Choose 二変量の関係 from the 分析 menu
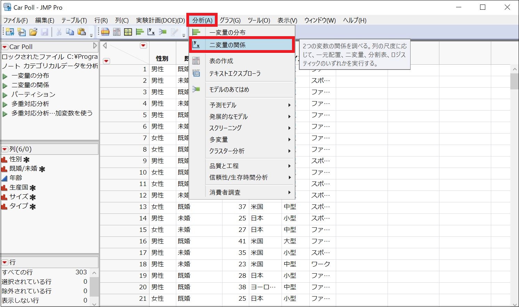Screen dimensions: 519x307 pos(242,45)
